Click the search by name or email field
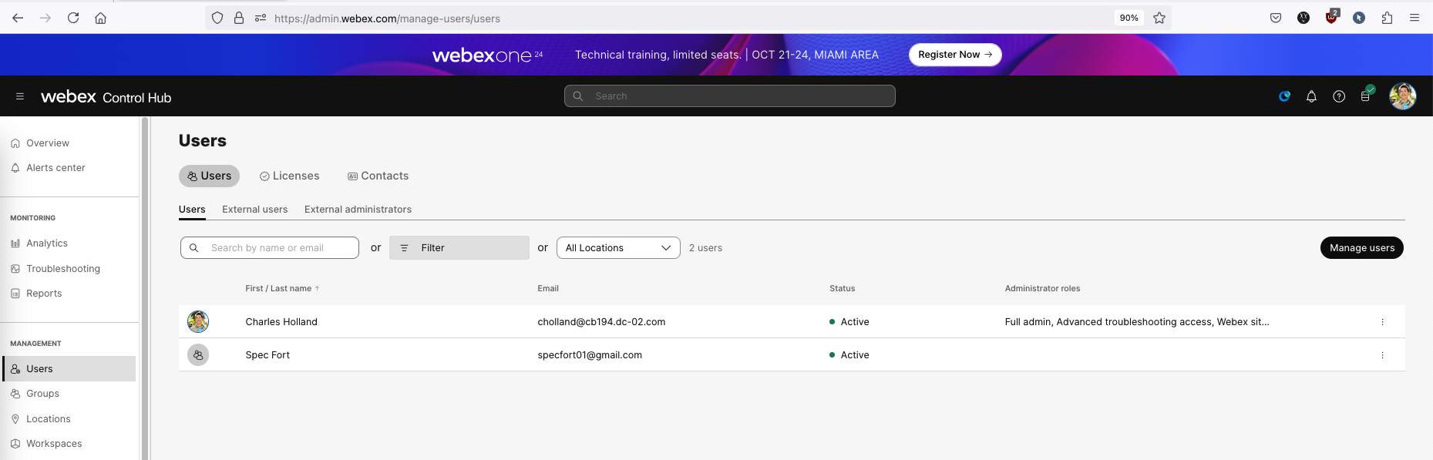 [x=278, y=248]
